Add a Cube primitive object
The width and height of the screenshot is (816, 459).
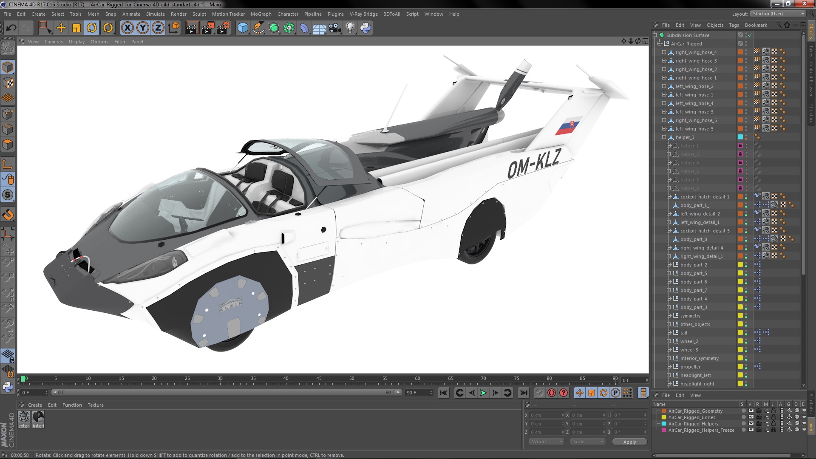(x=243, y=28)
